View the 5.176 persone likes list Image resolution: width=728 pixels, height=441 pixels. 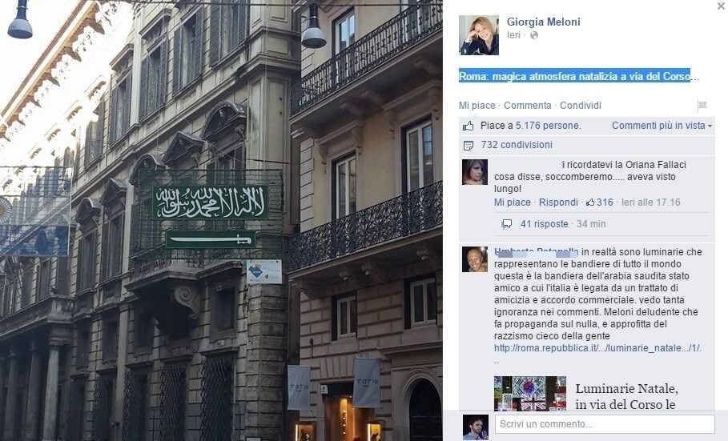[x=549, y=126]
